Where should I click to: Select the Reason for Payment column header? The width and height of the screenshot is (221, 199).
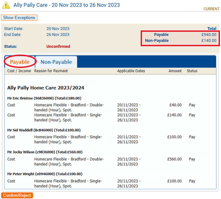(x=51, y=71)
